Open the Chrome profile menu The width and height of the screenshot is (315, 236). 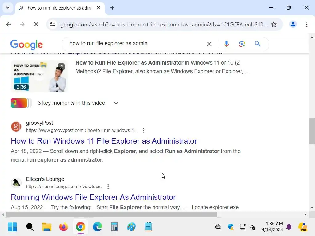293,24
